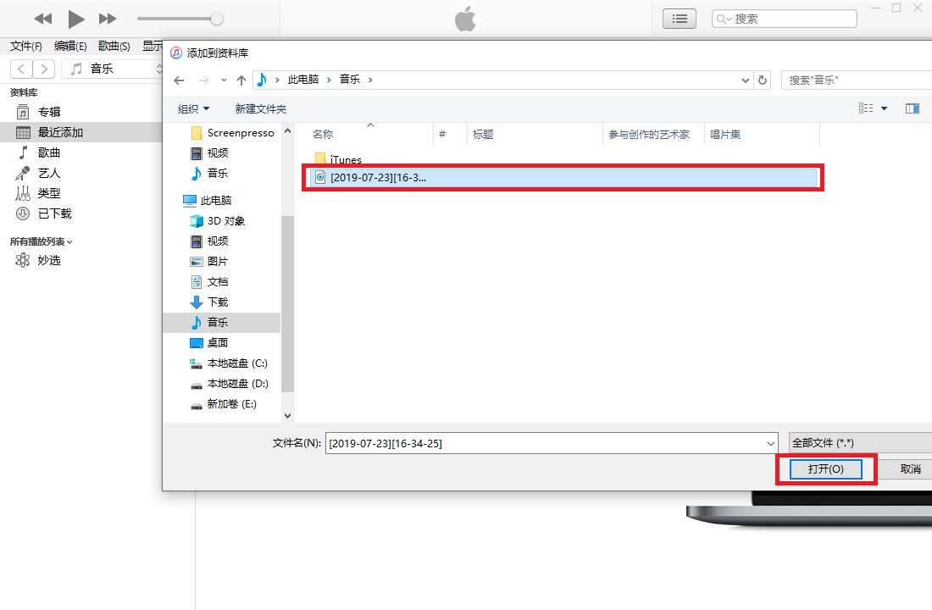Click the rewind previous track button
The image size is (932, 610).
click(x=43, y=19)
